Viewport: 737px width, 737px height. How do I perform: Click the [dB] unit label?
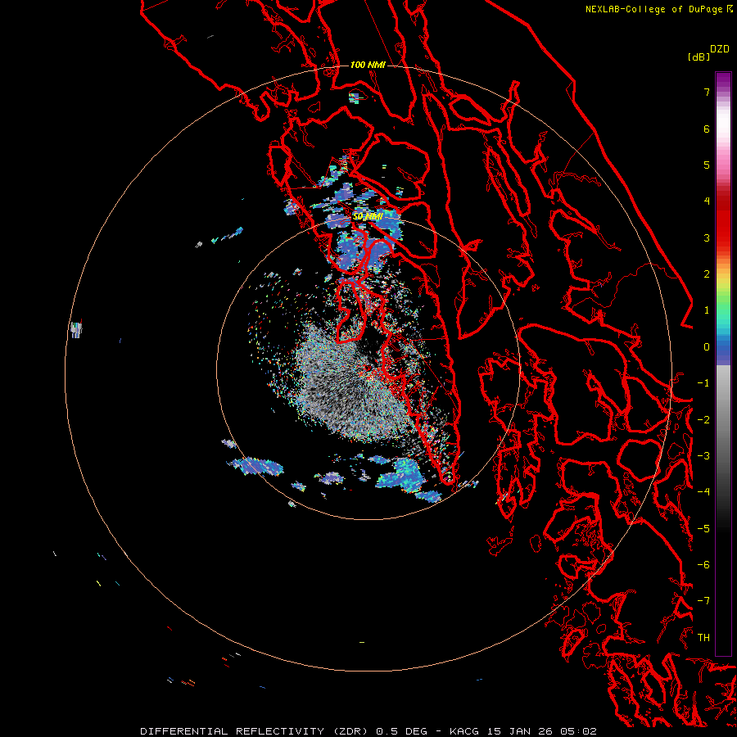(x=699, y=57)
